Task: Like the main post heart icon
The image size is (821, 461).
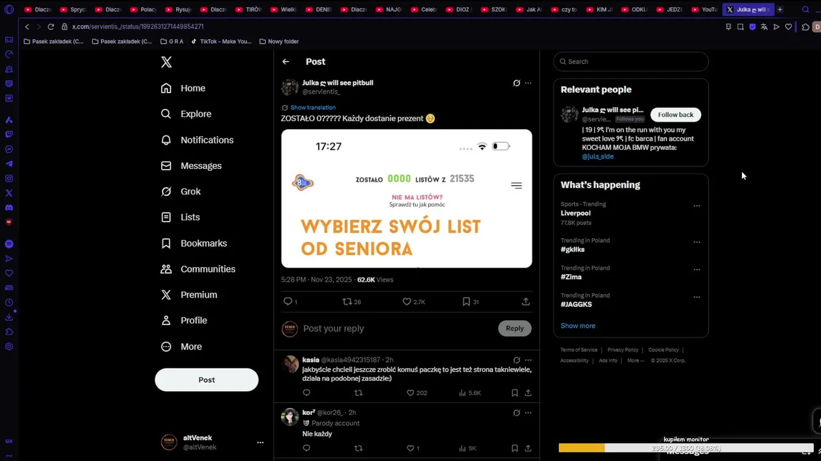Action: [407, 302]
